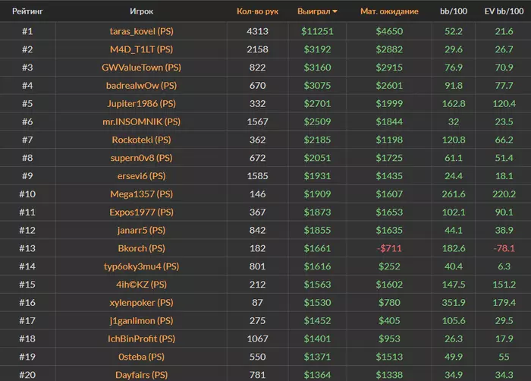The height and width of the screenshot is (381, 531).
Task: Click the Рейтинг column header
Action: (27, 12)
